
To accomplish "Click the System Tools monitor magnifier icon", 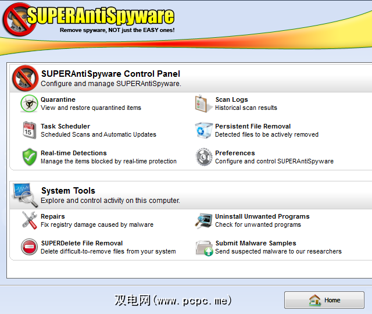I will coord(25,195).
